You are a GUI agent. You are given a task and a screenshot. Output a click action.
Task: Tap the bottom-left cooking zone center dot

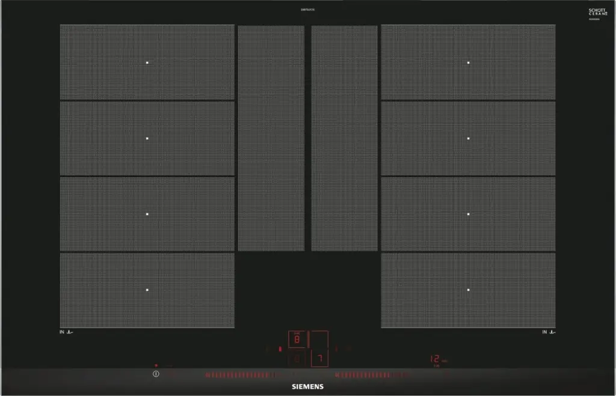[x=147, y=290]
